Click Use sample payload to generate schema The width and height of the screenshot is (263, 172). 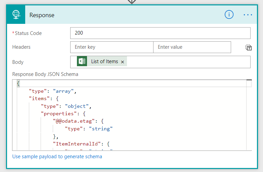pos(57,157)
